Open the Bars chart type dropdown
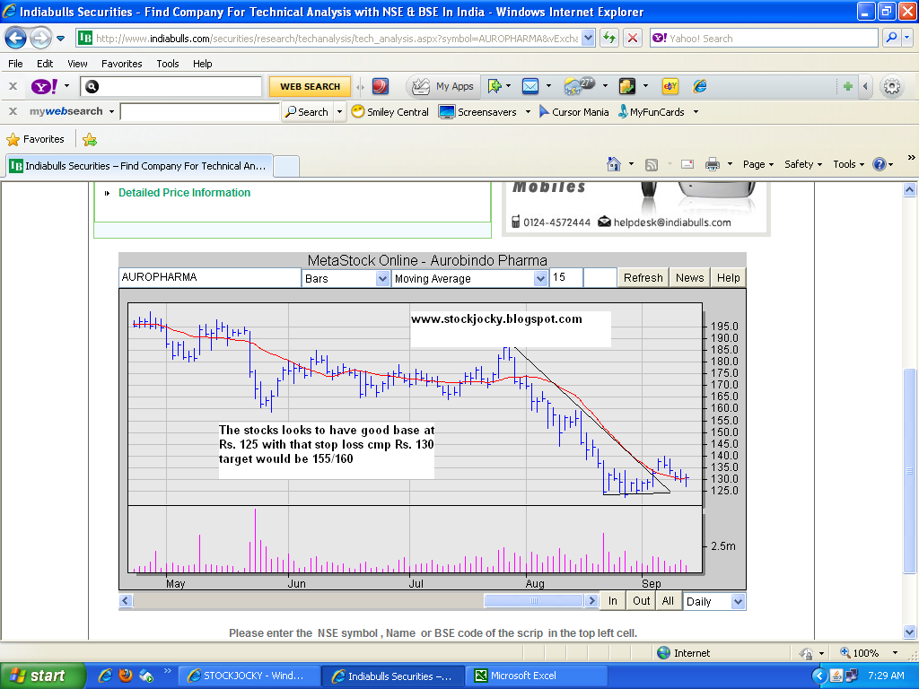 pyautogui.click(x=382, y=278)
